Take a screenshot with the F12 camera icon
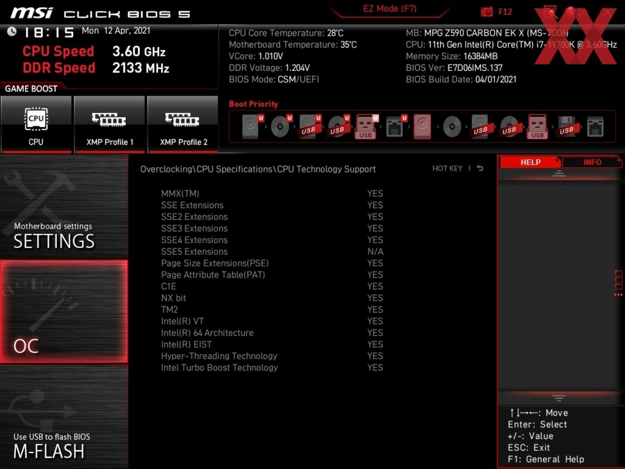Image resolution: width=625 pixels, height=469 pixels. (x=486, y=11)
